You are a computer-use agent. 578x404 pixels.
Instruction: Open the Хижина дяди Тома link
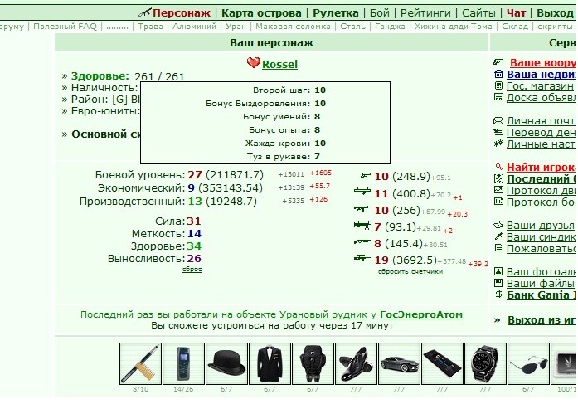point(454,27)
